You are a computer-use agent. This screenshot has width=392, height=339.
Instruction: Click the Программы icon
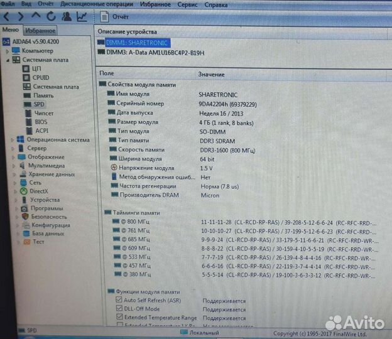24,208
